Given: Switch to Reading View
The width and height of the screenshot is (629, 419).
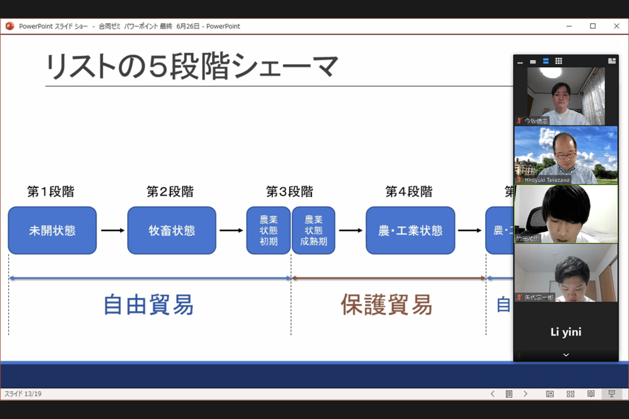Looking at the screenshot, I should coord(591,394).
